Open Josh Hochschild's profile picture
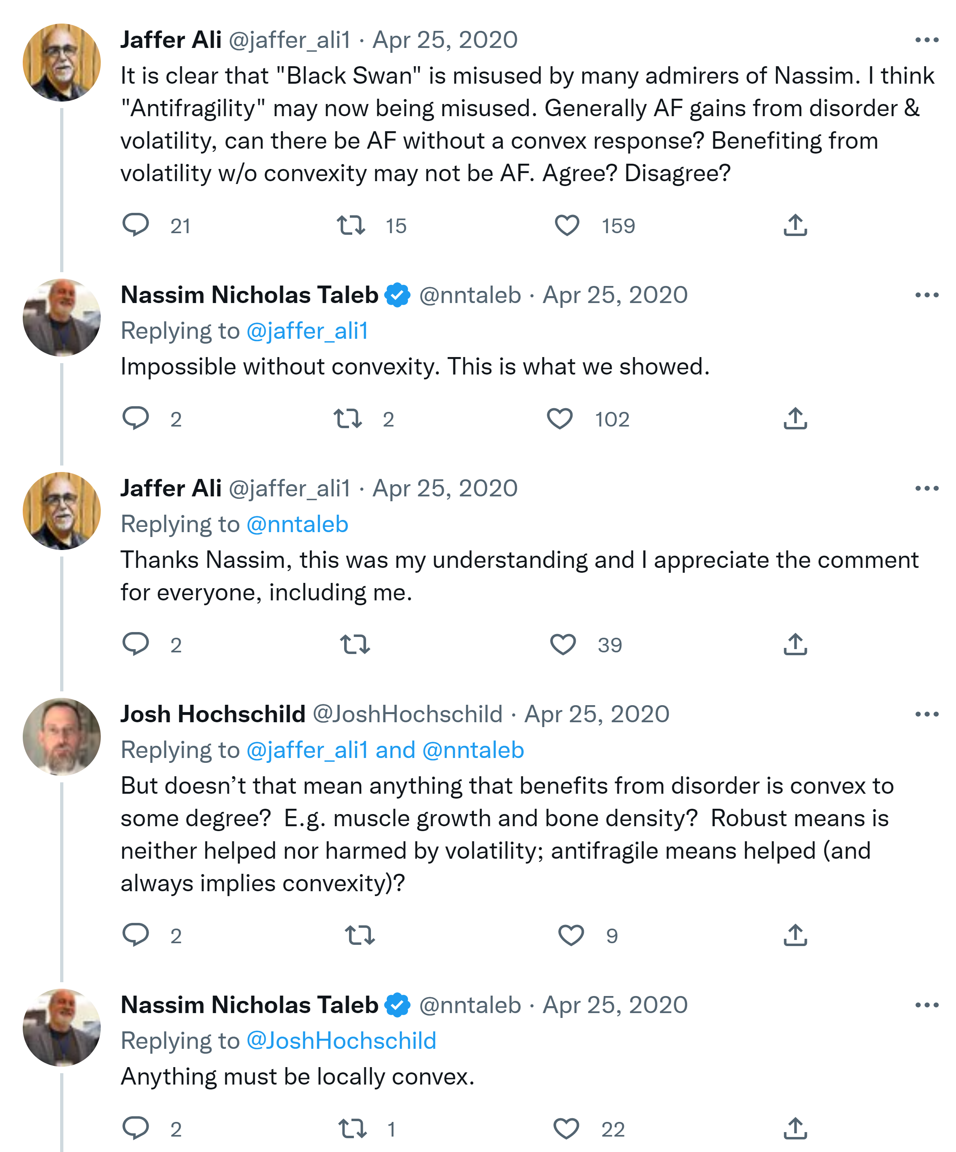This screenshot has height=1152, width=956. 61,737
